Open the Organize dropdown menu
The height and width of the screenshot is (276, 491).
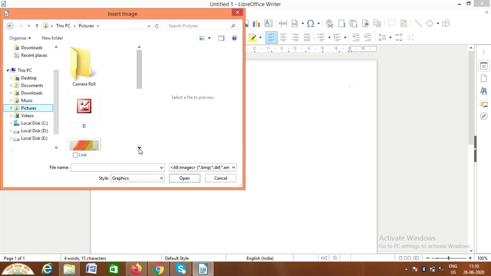tap(20, 38)
